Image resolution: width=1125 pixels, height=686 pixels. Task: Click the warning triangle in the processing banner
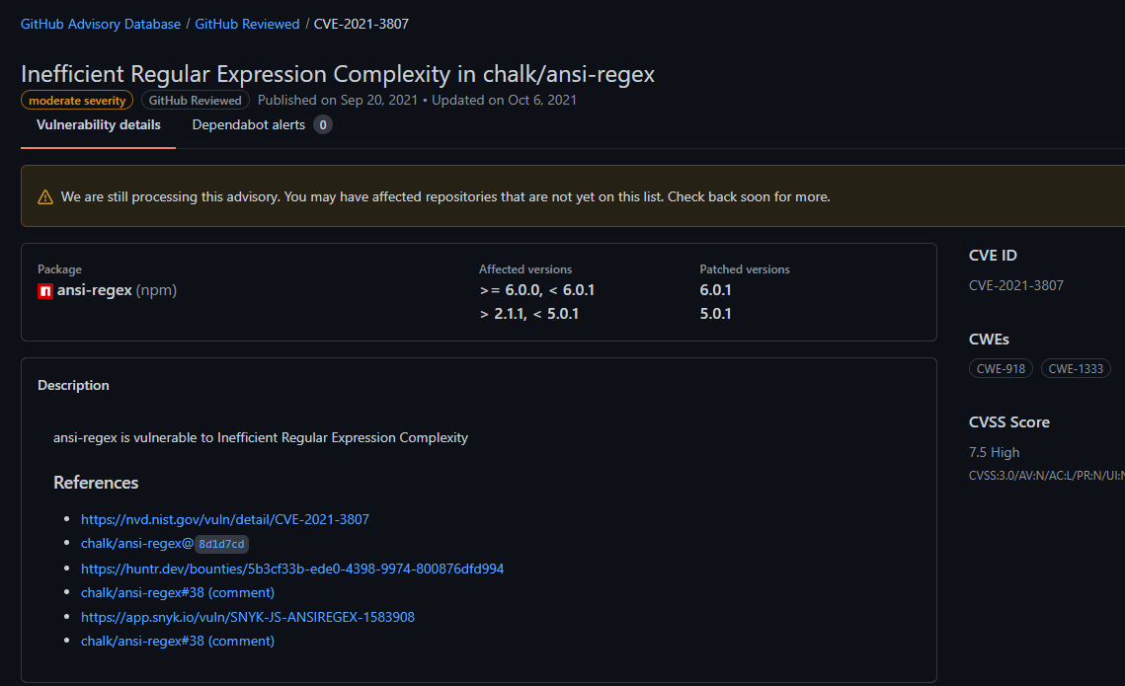click(x=44, y=195)
